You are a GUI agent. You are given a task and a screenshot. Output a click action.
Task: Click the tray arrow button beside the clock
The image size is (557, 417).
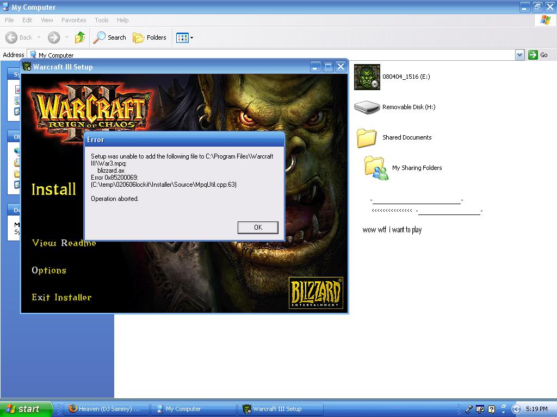[516, 409]
